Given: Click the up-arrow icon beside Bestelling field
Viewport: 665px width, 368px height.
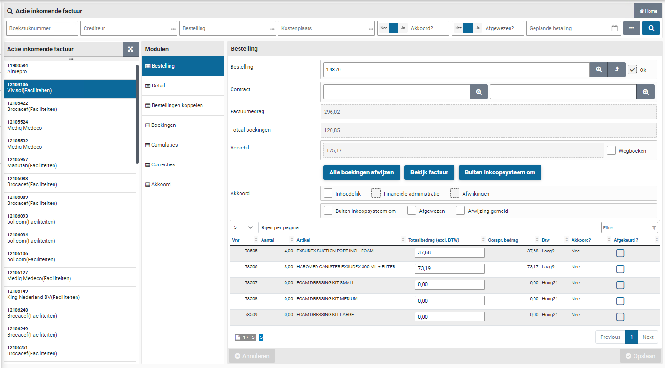Looking at the screenshot, I should click(617, 70).
